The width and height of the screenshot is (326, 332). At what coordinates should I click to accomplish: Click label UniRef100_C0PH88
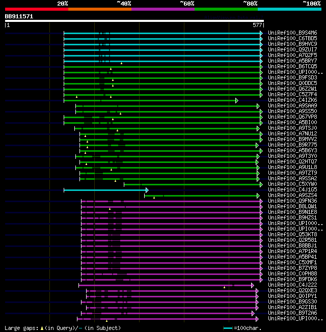pos(292,274)
